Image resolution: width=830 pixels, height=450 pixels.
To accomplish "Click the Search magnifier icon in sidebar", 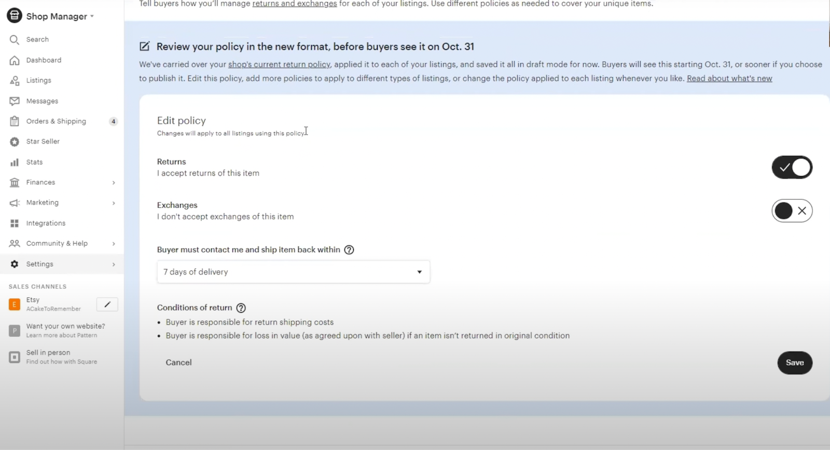I will pos(15,40).
